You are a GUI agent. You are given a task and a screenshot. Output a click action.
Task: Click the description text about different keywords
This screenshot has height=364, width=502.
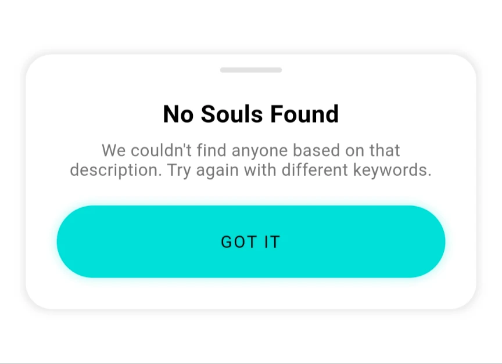(250, 160)
